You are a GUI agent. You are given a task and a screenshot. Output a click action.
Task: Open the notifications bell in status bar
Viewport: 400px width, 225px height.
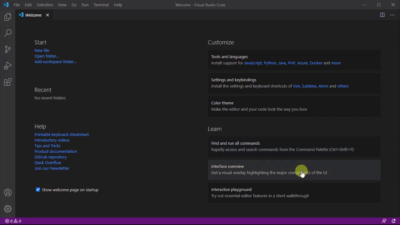(393, 221)
